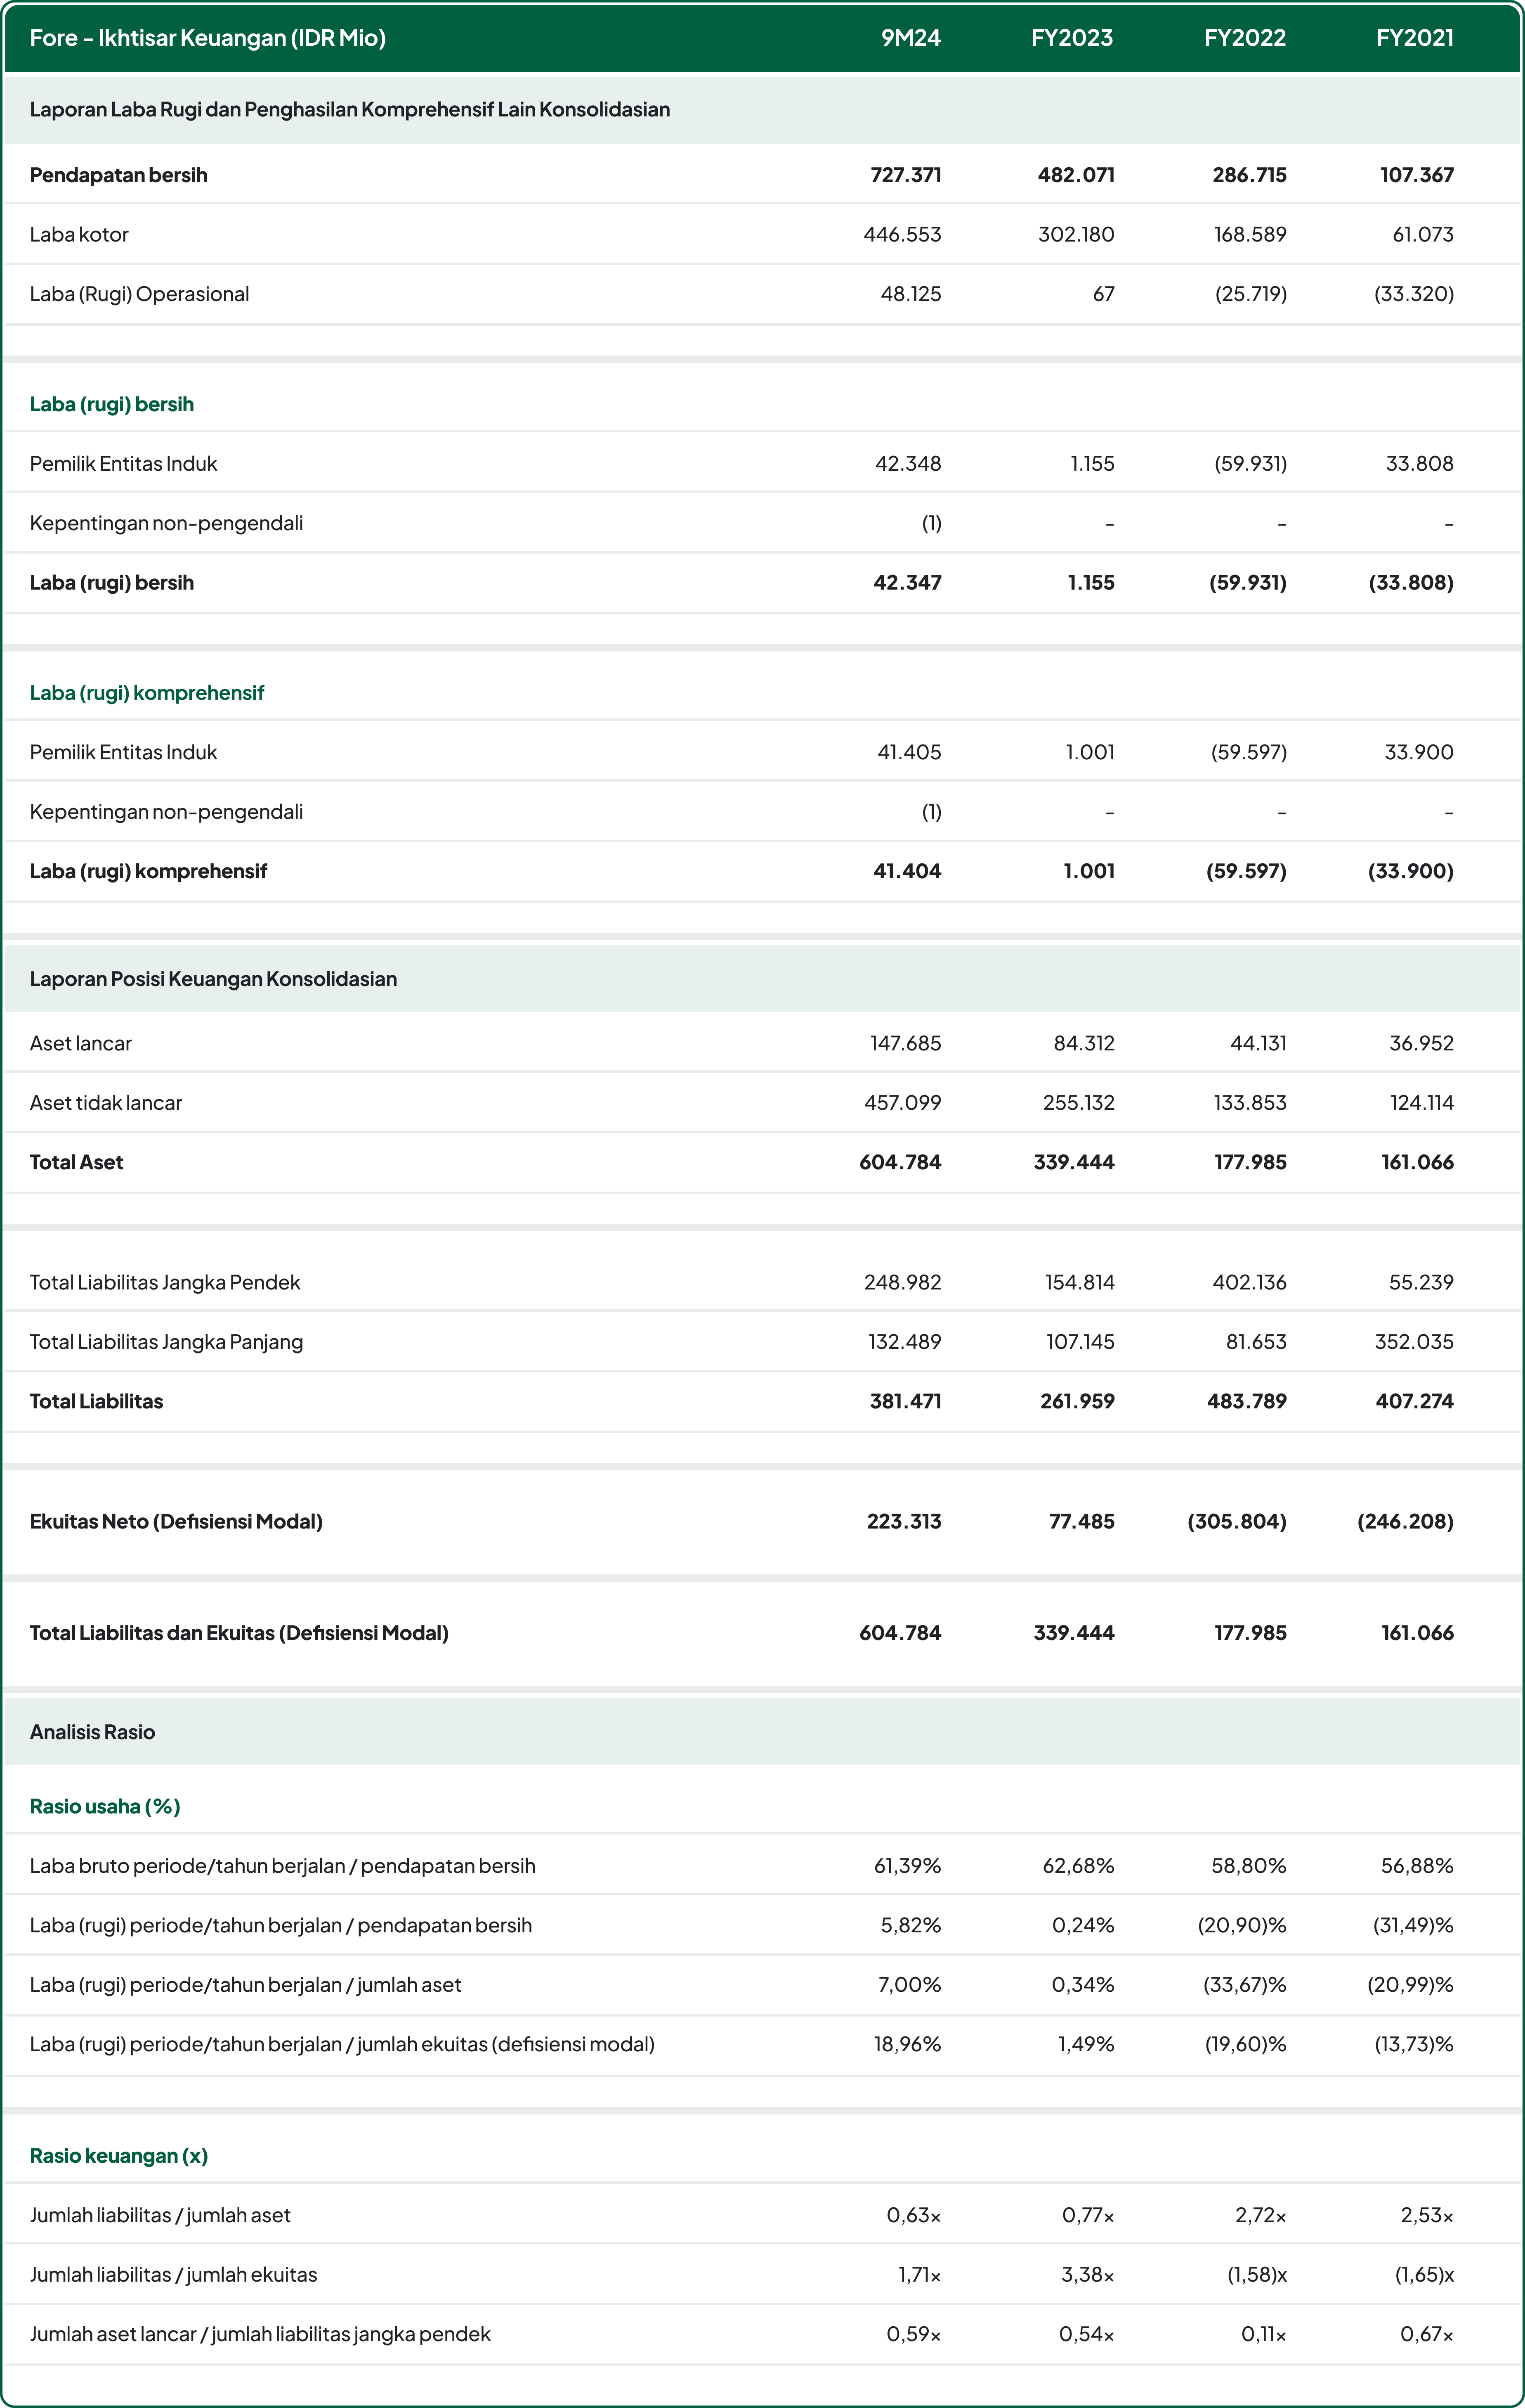Screen dimensions: 1525x2408
Task: Click the "Total Liabilitas Jangka Panjang" row label
Action: click(x=167, y=1342)
